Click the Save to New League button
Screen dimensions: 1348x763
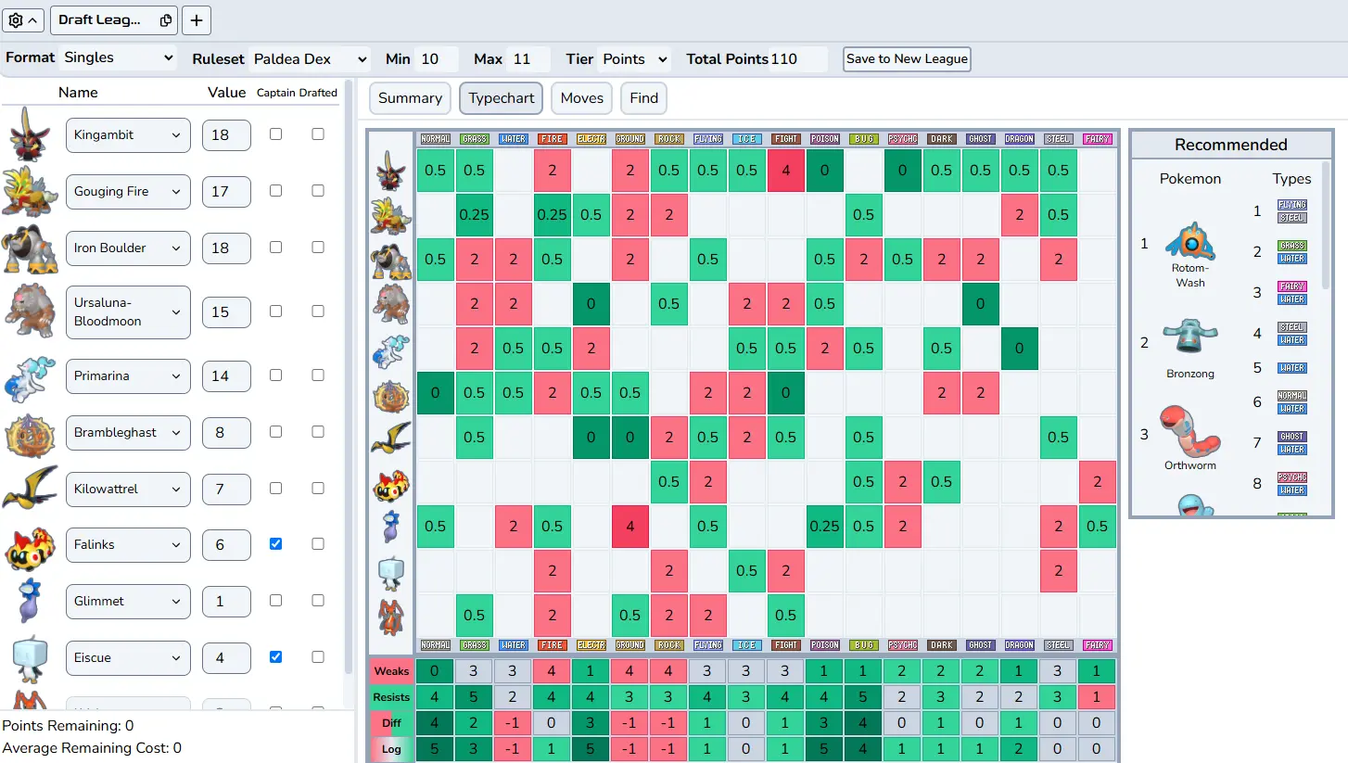(907, 59)
